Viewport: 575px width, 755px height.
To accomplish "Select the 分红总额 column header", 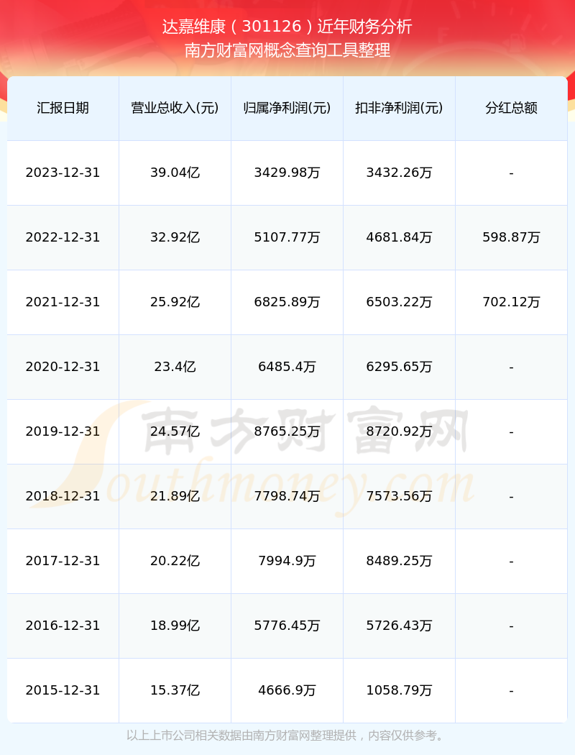I will pos(512,108).
